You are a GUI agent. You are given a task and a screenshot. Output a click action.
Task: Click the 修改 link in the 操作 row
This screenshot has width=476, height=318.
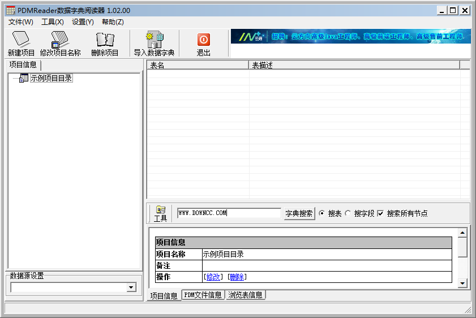213,277
